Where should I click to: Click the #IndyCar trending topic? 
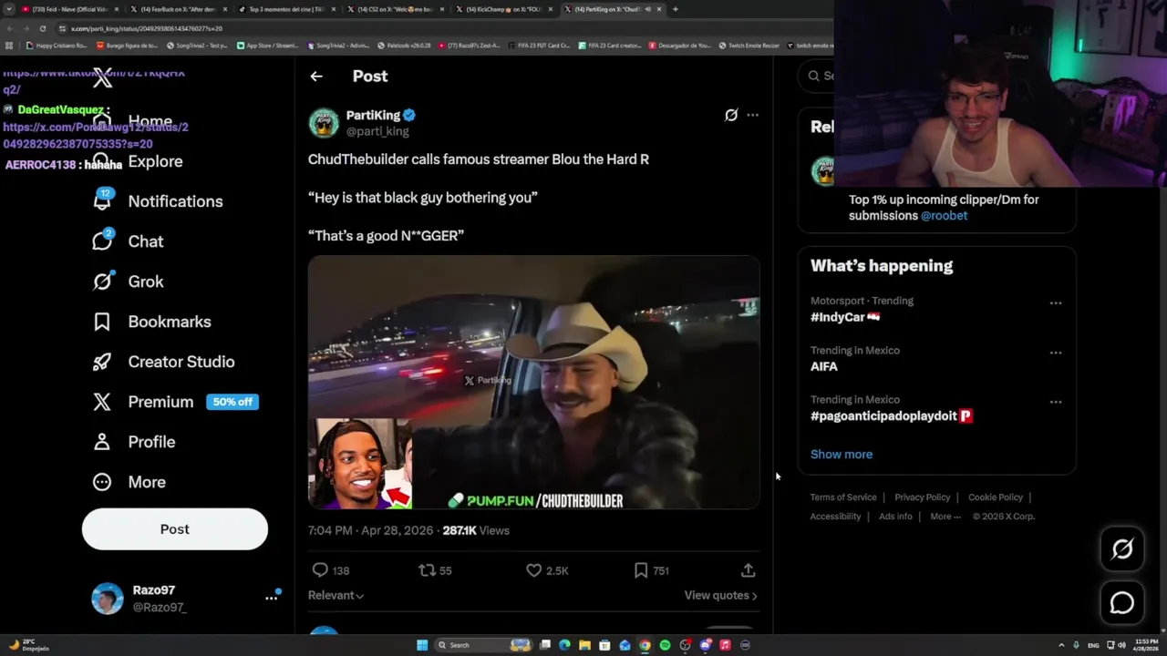(x=845, y=317)
